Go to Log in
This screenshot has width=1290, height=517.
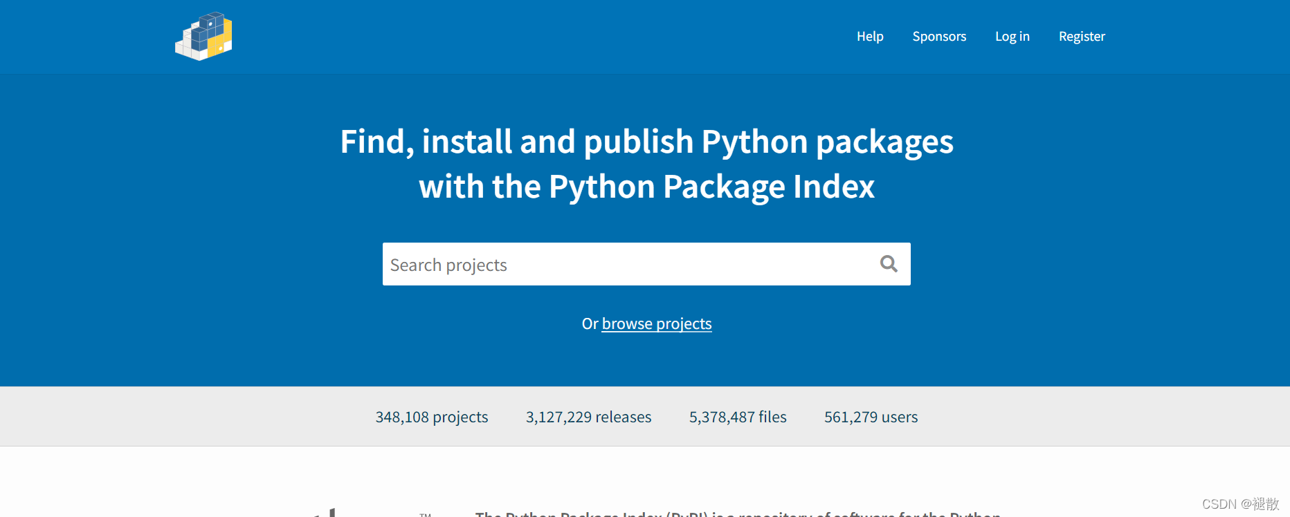pyautogui.click(x=1012, y=37)
